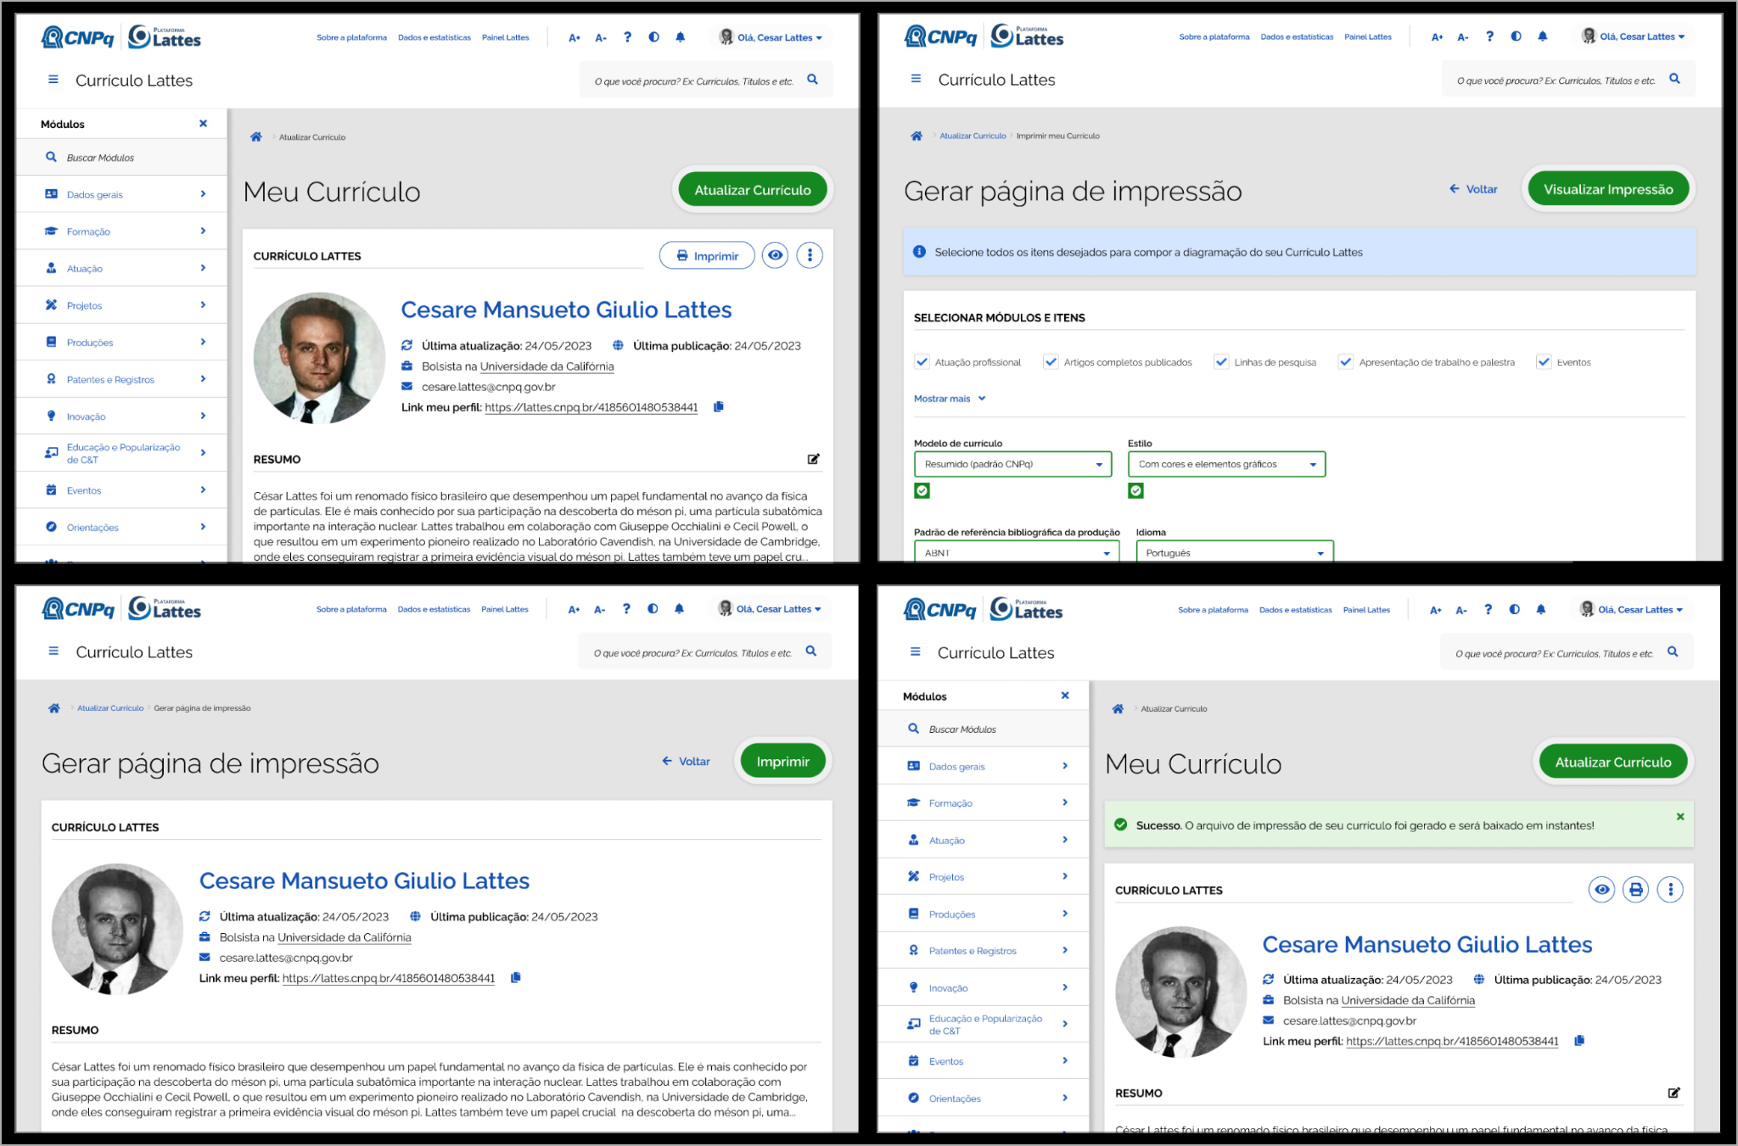Click the eye icon next to outlined Imprimir button
The width and height of the screenshot is (1738, 1146).
775,255
